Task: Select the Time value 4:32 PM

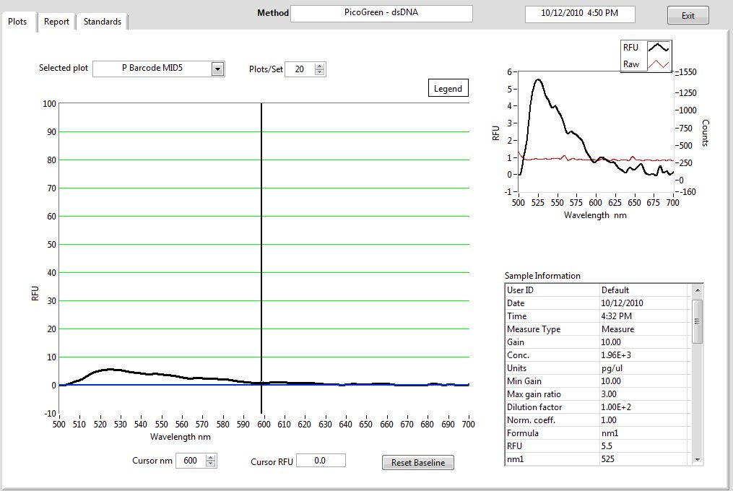Action: coord(616,316)
